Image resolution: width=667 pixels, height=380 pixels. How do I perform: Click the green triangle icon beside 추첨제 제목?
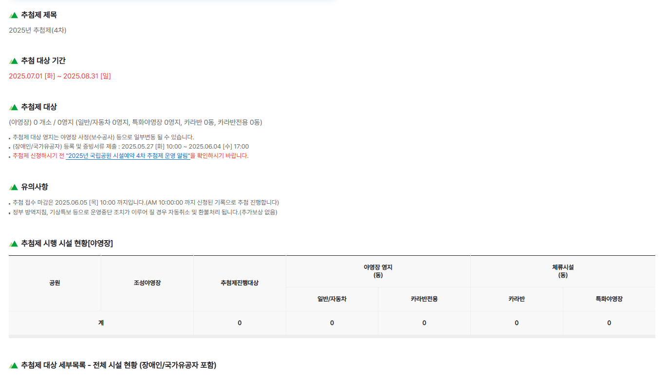(x=12, y=15)
